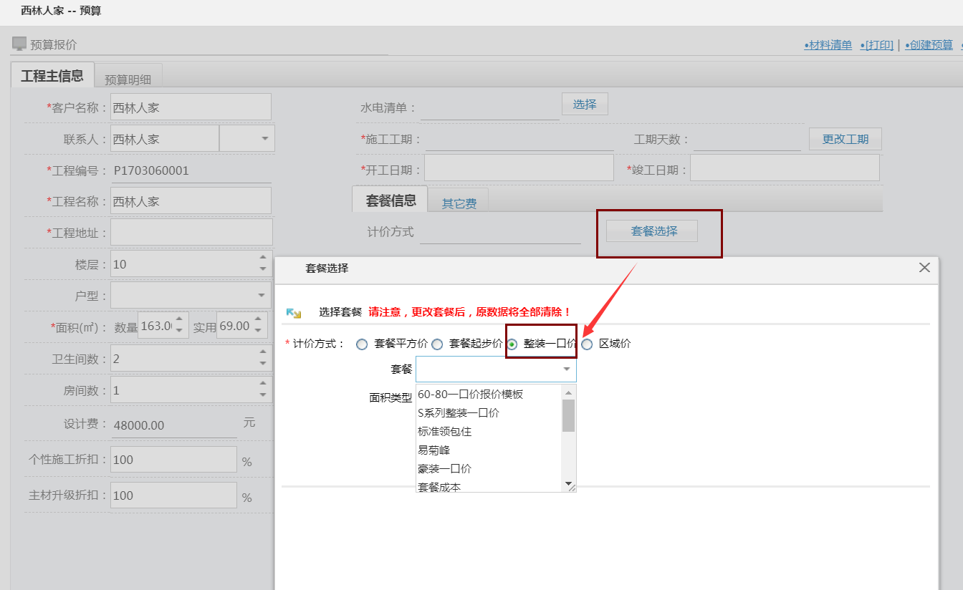
Task: Select the 套餐平方价 radio option
Action: click(x=362, y=344)
